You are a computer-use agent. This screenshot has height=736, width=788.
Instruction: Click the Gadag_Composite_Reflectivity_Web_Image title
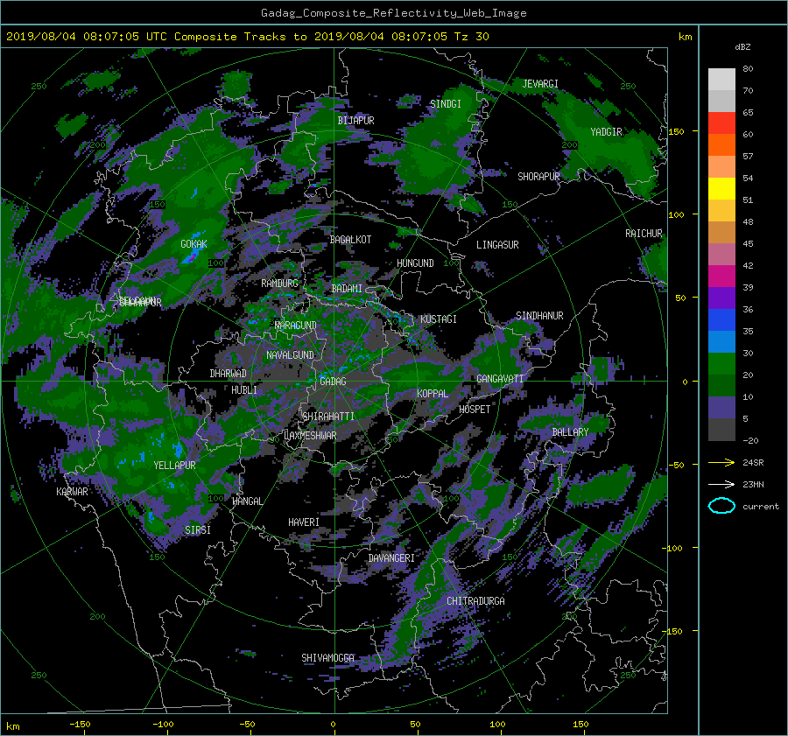[393, 13]
